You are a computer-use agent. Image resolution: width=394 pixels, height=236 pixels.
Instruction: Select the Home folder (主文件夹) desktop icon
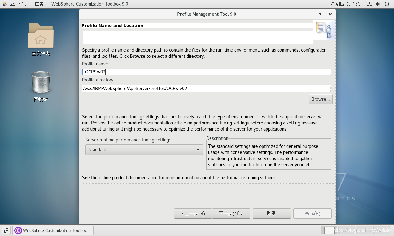click(x=41, y=39)
